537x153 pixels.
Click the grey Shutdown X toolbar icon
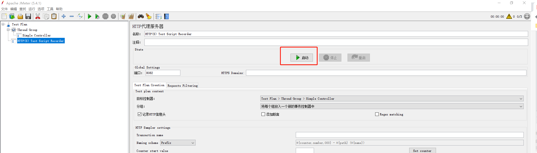113,16
